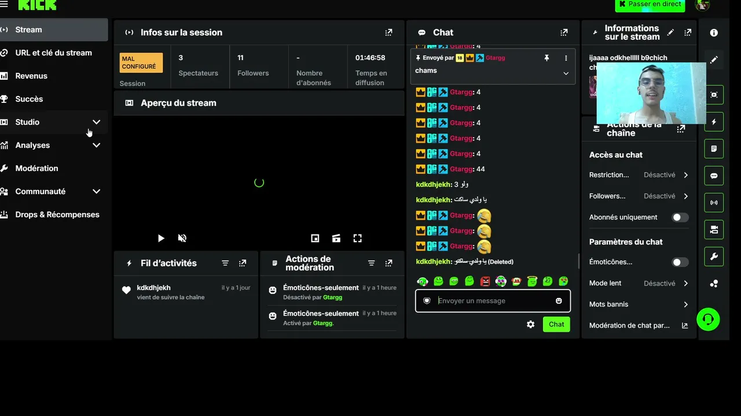Pop out the Actions de la chaîne panel
Image resolution: width=741 pixels, height=416 pixels.
click(681, 129)
